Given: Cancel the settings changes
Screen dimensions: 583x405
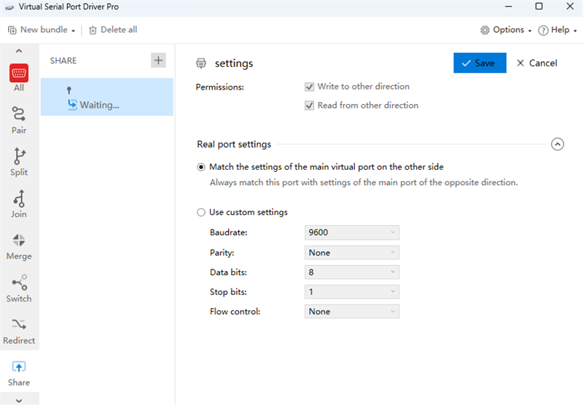Looking at the screenshot, I should click(537, 63).
